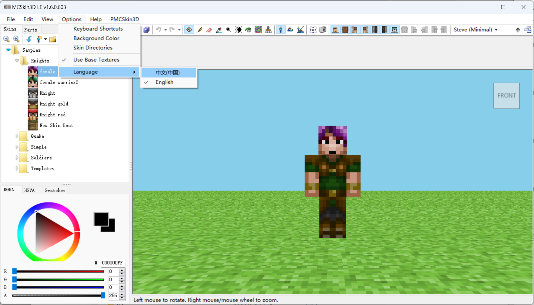Collapse the Samples folder
Image resolution: width=534 pixels, height=305 pixels.
click(x=8, y=50)
